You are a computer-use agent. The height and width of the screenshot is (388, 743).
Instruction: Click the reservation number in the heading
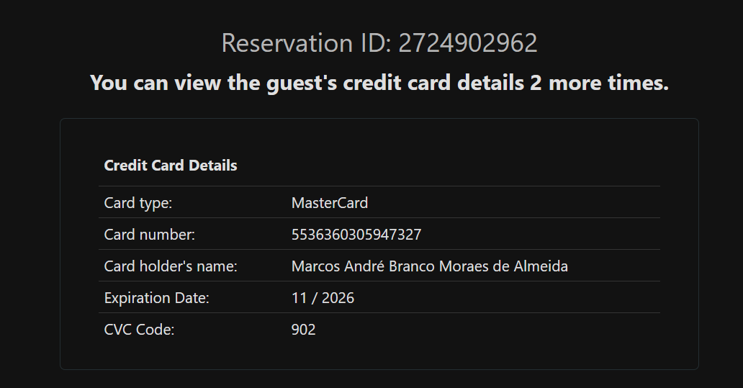[x=468, y=43]
